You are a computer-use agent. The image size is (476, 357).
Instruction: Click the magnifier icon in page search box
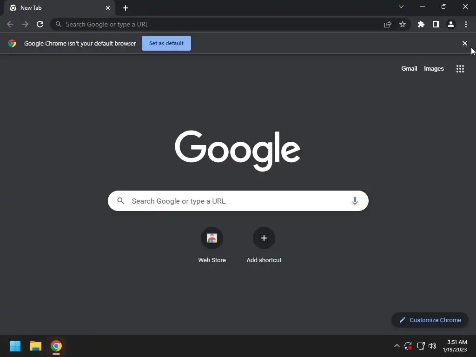[121, 201]
